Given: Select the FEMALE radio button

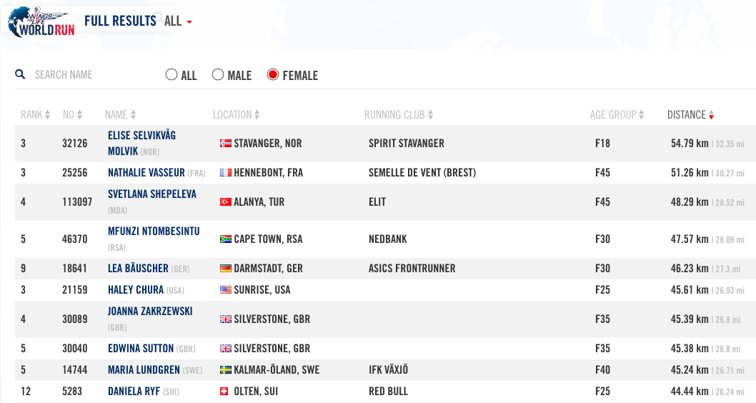Looking at the screenshot, I should (x=273, y=75).
